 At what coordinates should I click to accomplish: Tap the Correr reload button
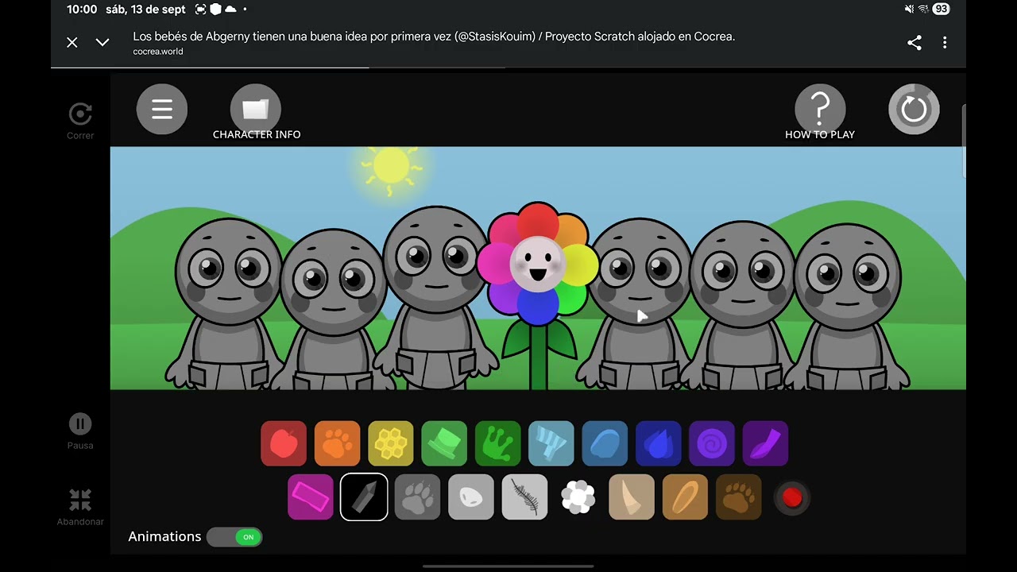tap(80, 121)
